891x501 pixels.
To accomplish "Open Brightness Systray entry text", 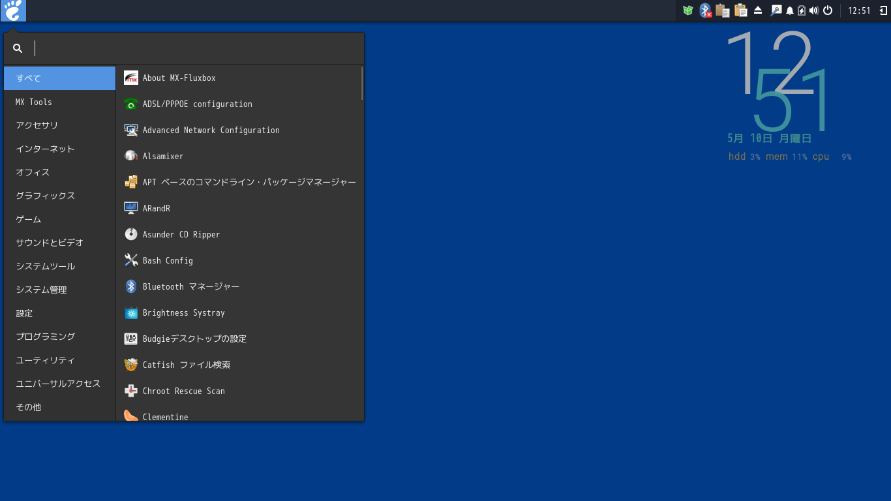I will [184, 312].
